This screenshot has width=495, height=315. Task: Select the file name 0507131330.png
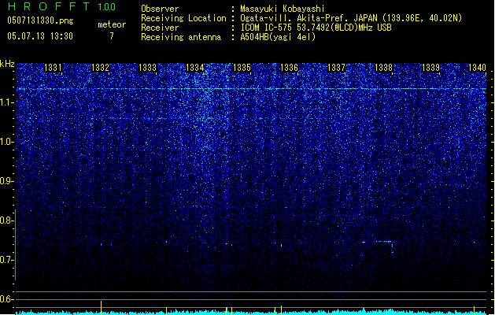40,20
